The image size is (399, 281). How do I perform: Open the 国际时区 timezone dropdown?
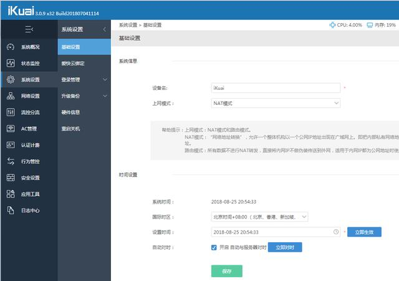click(x=259, y=217)
